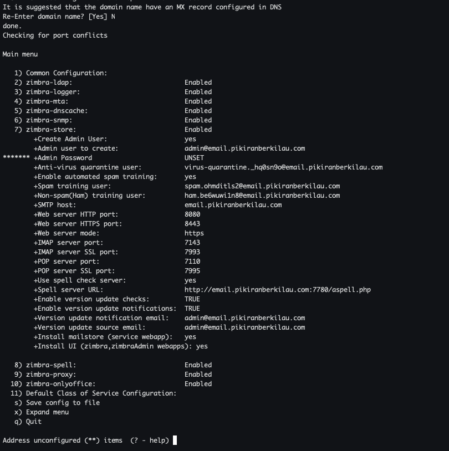This screenshot has height=451, width=449.
Task: Click the Save config to file option
Action: click(x=63, y=403)
